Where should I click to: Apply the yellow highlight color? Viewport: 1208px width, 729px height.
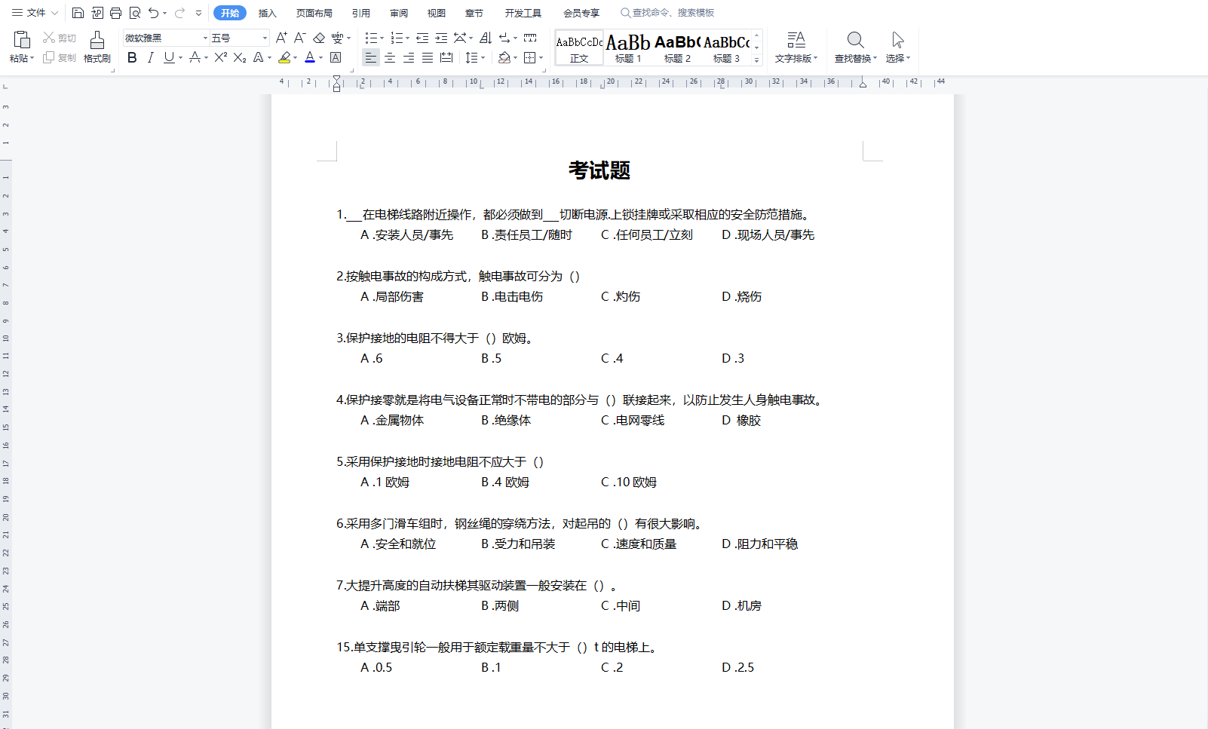point(284,57)
